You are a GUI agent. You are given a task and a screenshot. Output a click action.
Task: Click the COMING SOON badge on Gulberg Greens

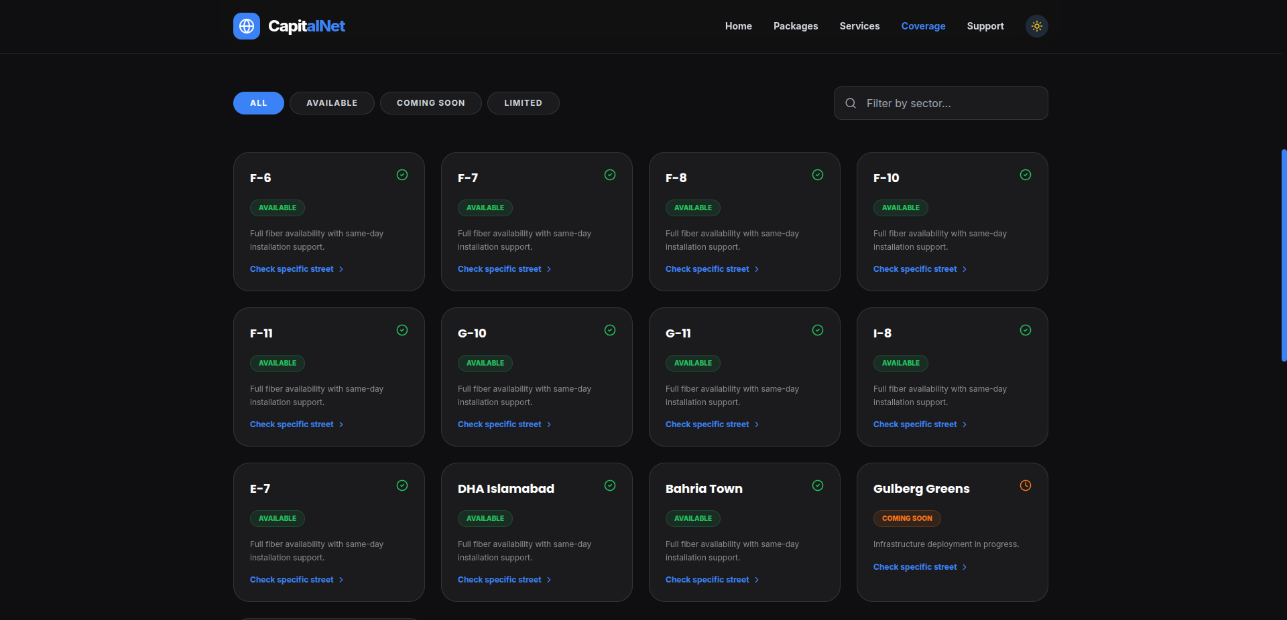coord(907,518)
